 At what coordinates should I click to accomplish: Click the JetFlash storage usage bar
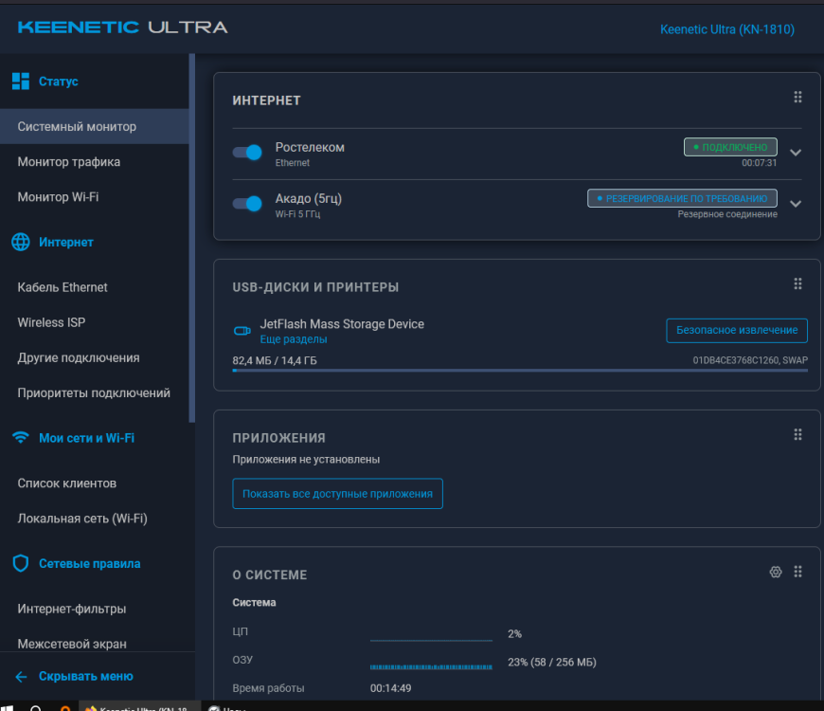click(520, 371)
